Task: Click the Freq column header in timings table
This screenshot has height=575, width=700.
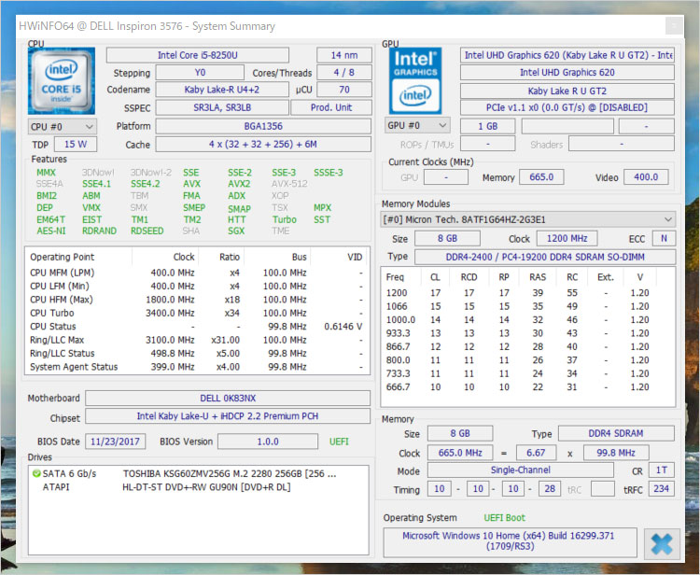Action: pos(395,277)
